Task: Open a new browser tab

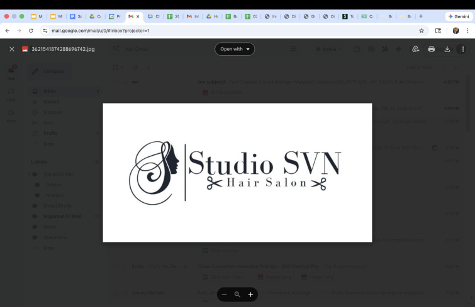Action: coord(420,16)
